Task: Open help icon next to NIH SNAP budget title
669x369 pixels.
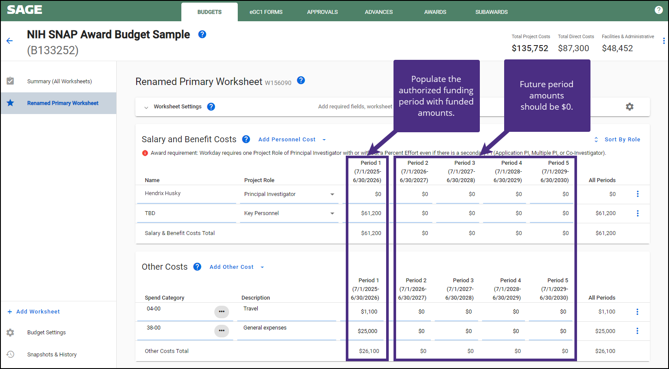Action: tap(202, 34)
